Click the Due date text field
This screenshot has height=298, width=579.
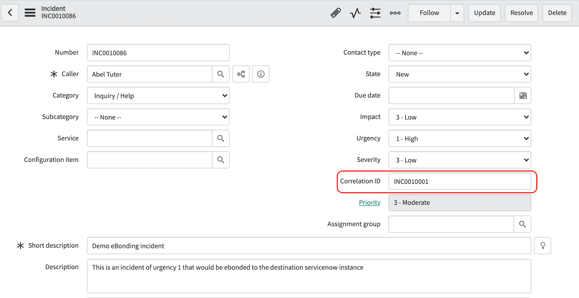tap(452, 95)
